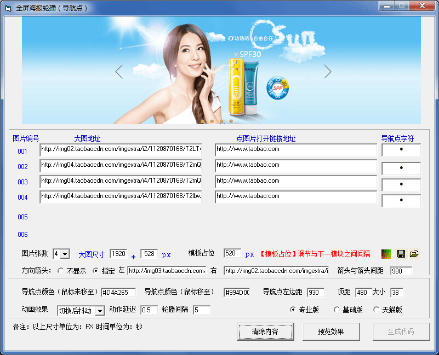
Task: Click the 大图地址 field for image 001
Action: point(121,149)
